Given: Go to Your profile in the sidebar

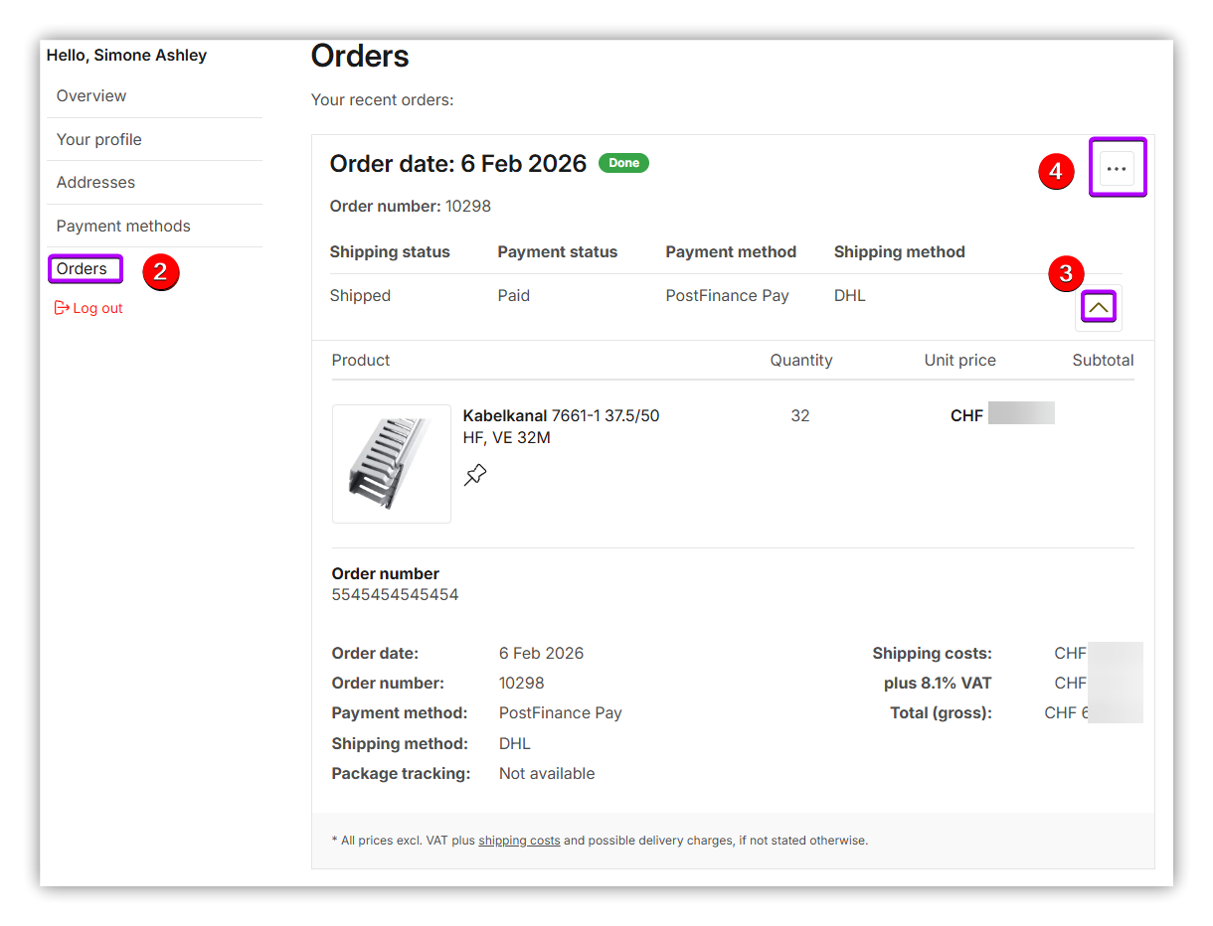Looking at the screenshot, I should (99, 139).
